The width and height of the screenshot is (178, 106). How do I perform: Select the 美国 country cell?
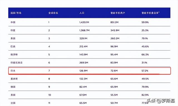point(13,39)
